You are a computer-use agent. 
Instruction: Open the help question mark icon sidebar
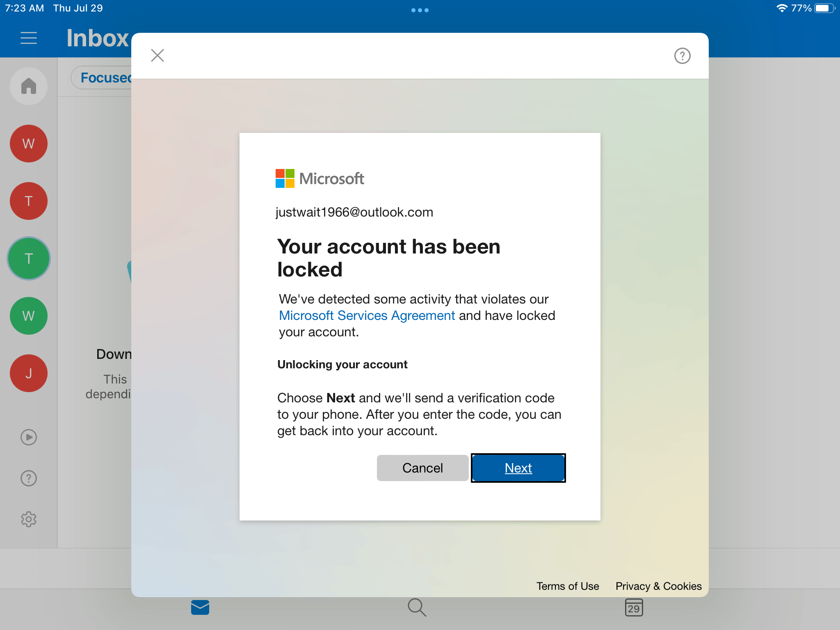[28, 478]
